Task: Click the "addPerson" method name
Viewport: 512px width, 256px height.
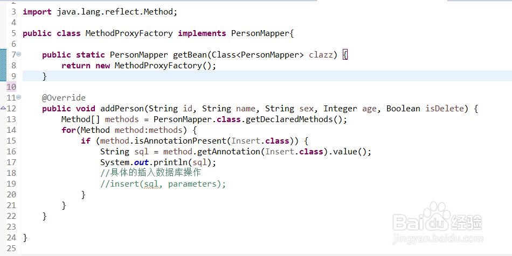Action: pyautogui.click(x=122, y=109)
